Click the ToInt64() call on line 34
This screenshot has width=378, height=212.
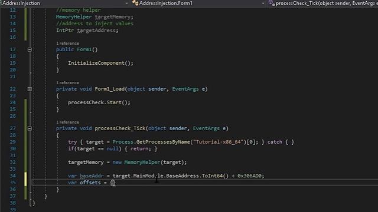pyautogui.click(x=215, y=175)
